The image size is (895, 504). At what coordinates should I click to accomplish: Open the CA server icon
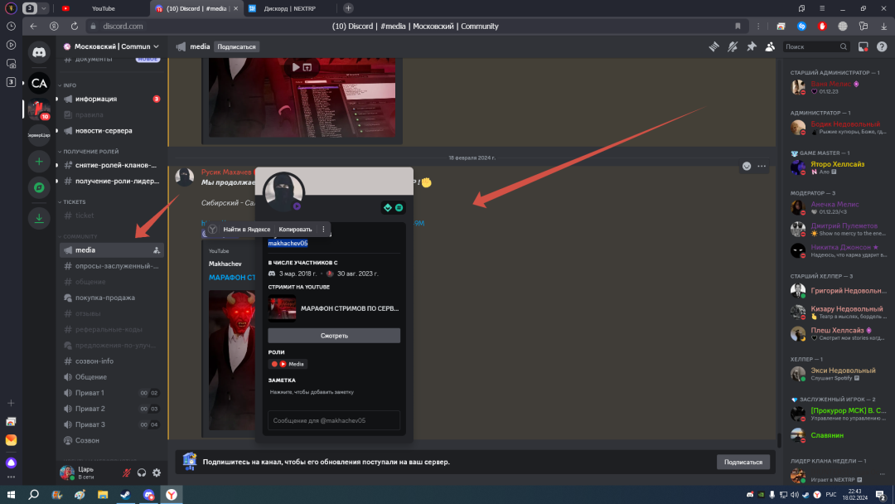point(39,84)
